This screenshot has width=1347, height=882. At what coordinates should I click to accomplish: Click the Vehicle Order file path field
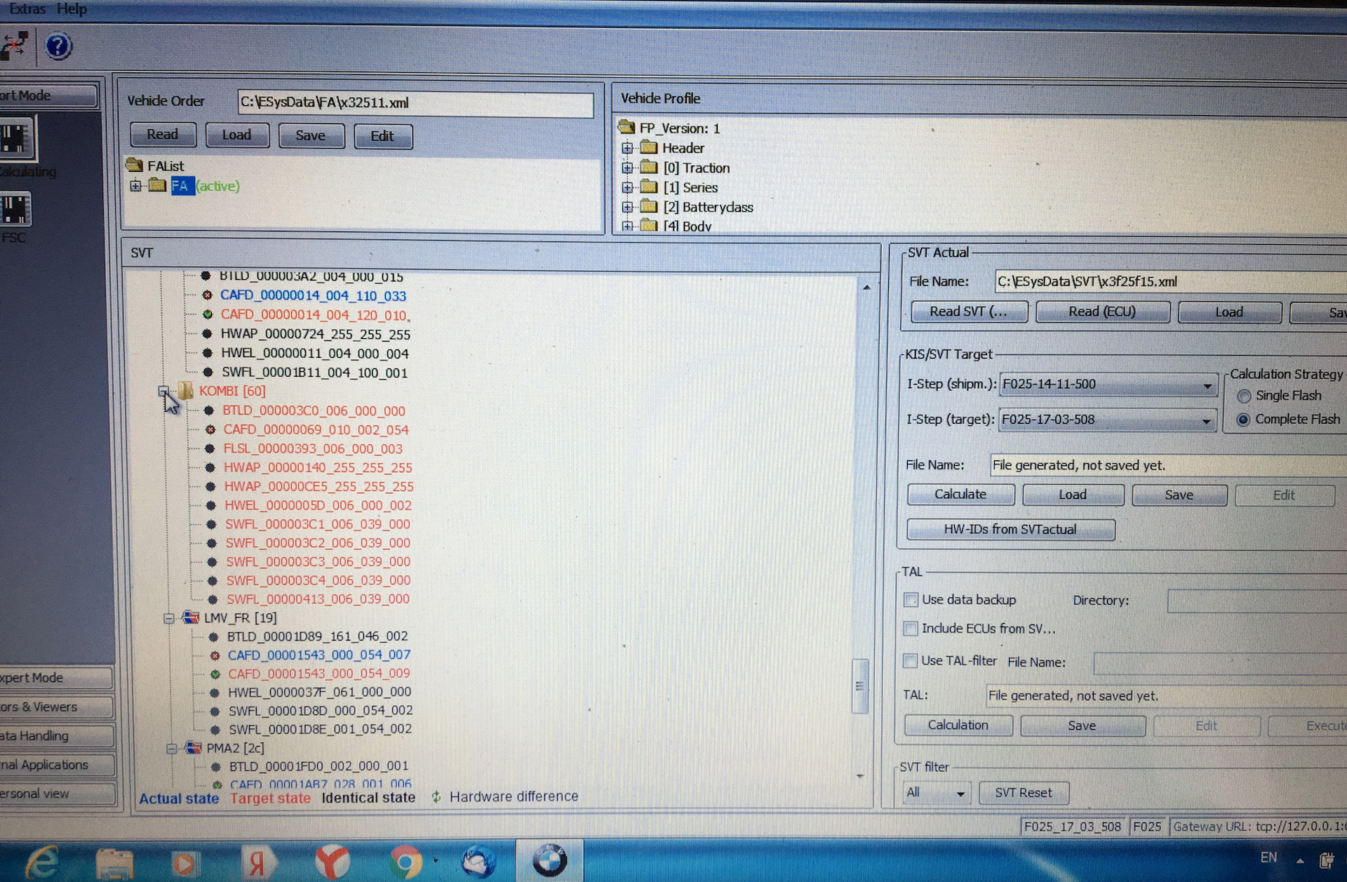pos(415,103)
